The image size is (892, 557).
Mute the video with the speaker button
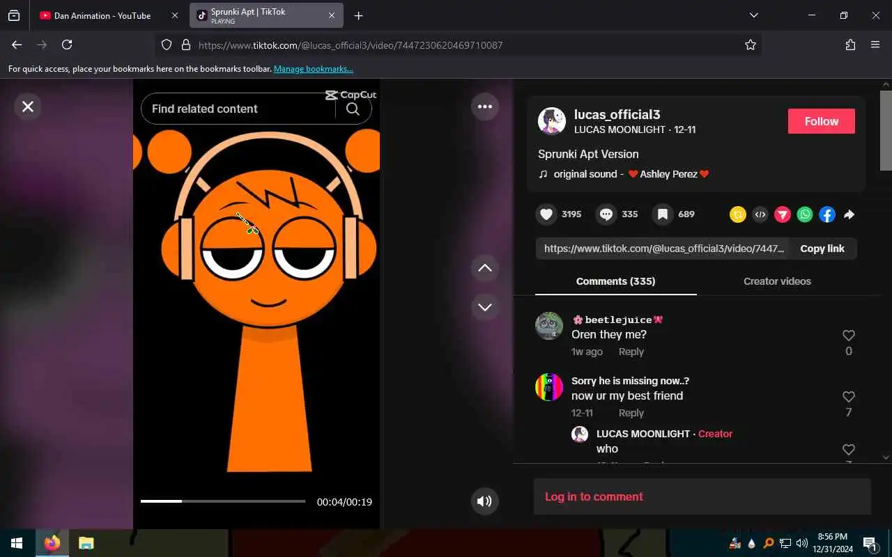pos(484,501)
